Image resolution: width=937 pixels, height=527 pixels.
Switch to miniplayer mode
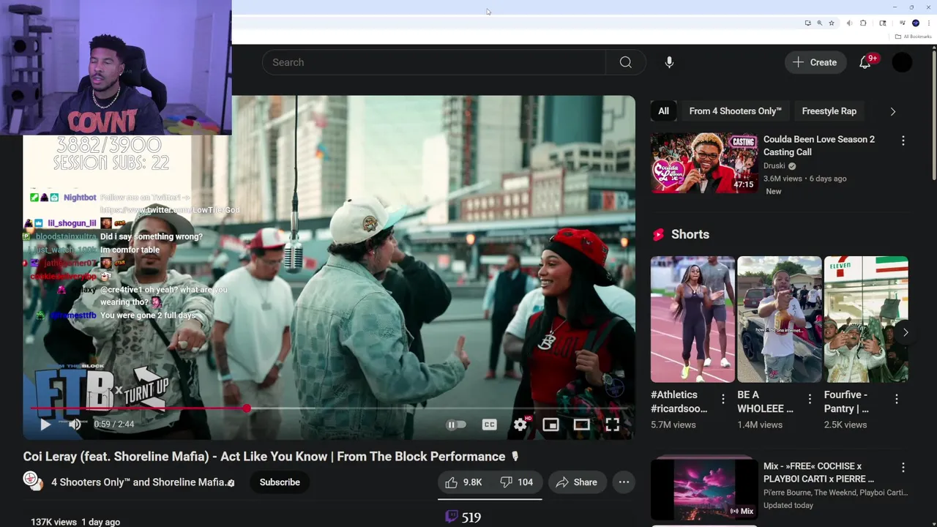coord(550,425)
